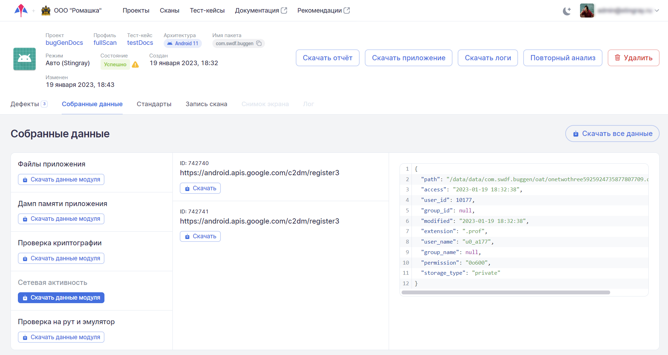Click the Stingray logo icon
668x355 pixels.
(x=21, y=11)
